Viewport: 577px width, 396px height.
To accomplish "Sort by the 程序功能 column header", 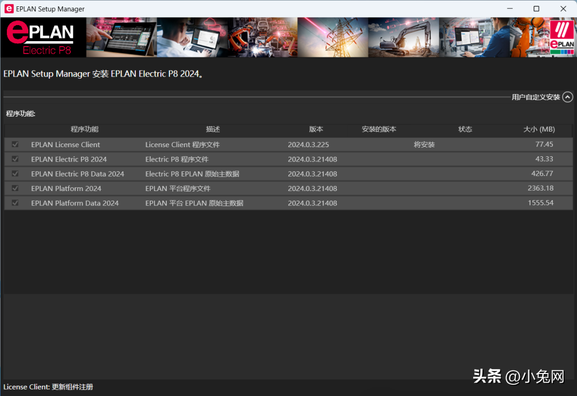I will coord(84,130).
